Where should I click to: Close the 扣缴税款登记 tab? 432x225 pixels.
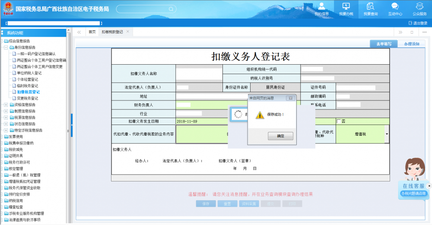pyautogui.click(x=128, y=31)
